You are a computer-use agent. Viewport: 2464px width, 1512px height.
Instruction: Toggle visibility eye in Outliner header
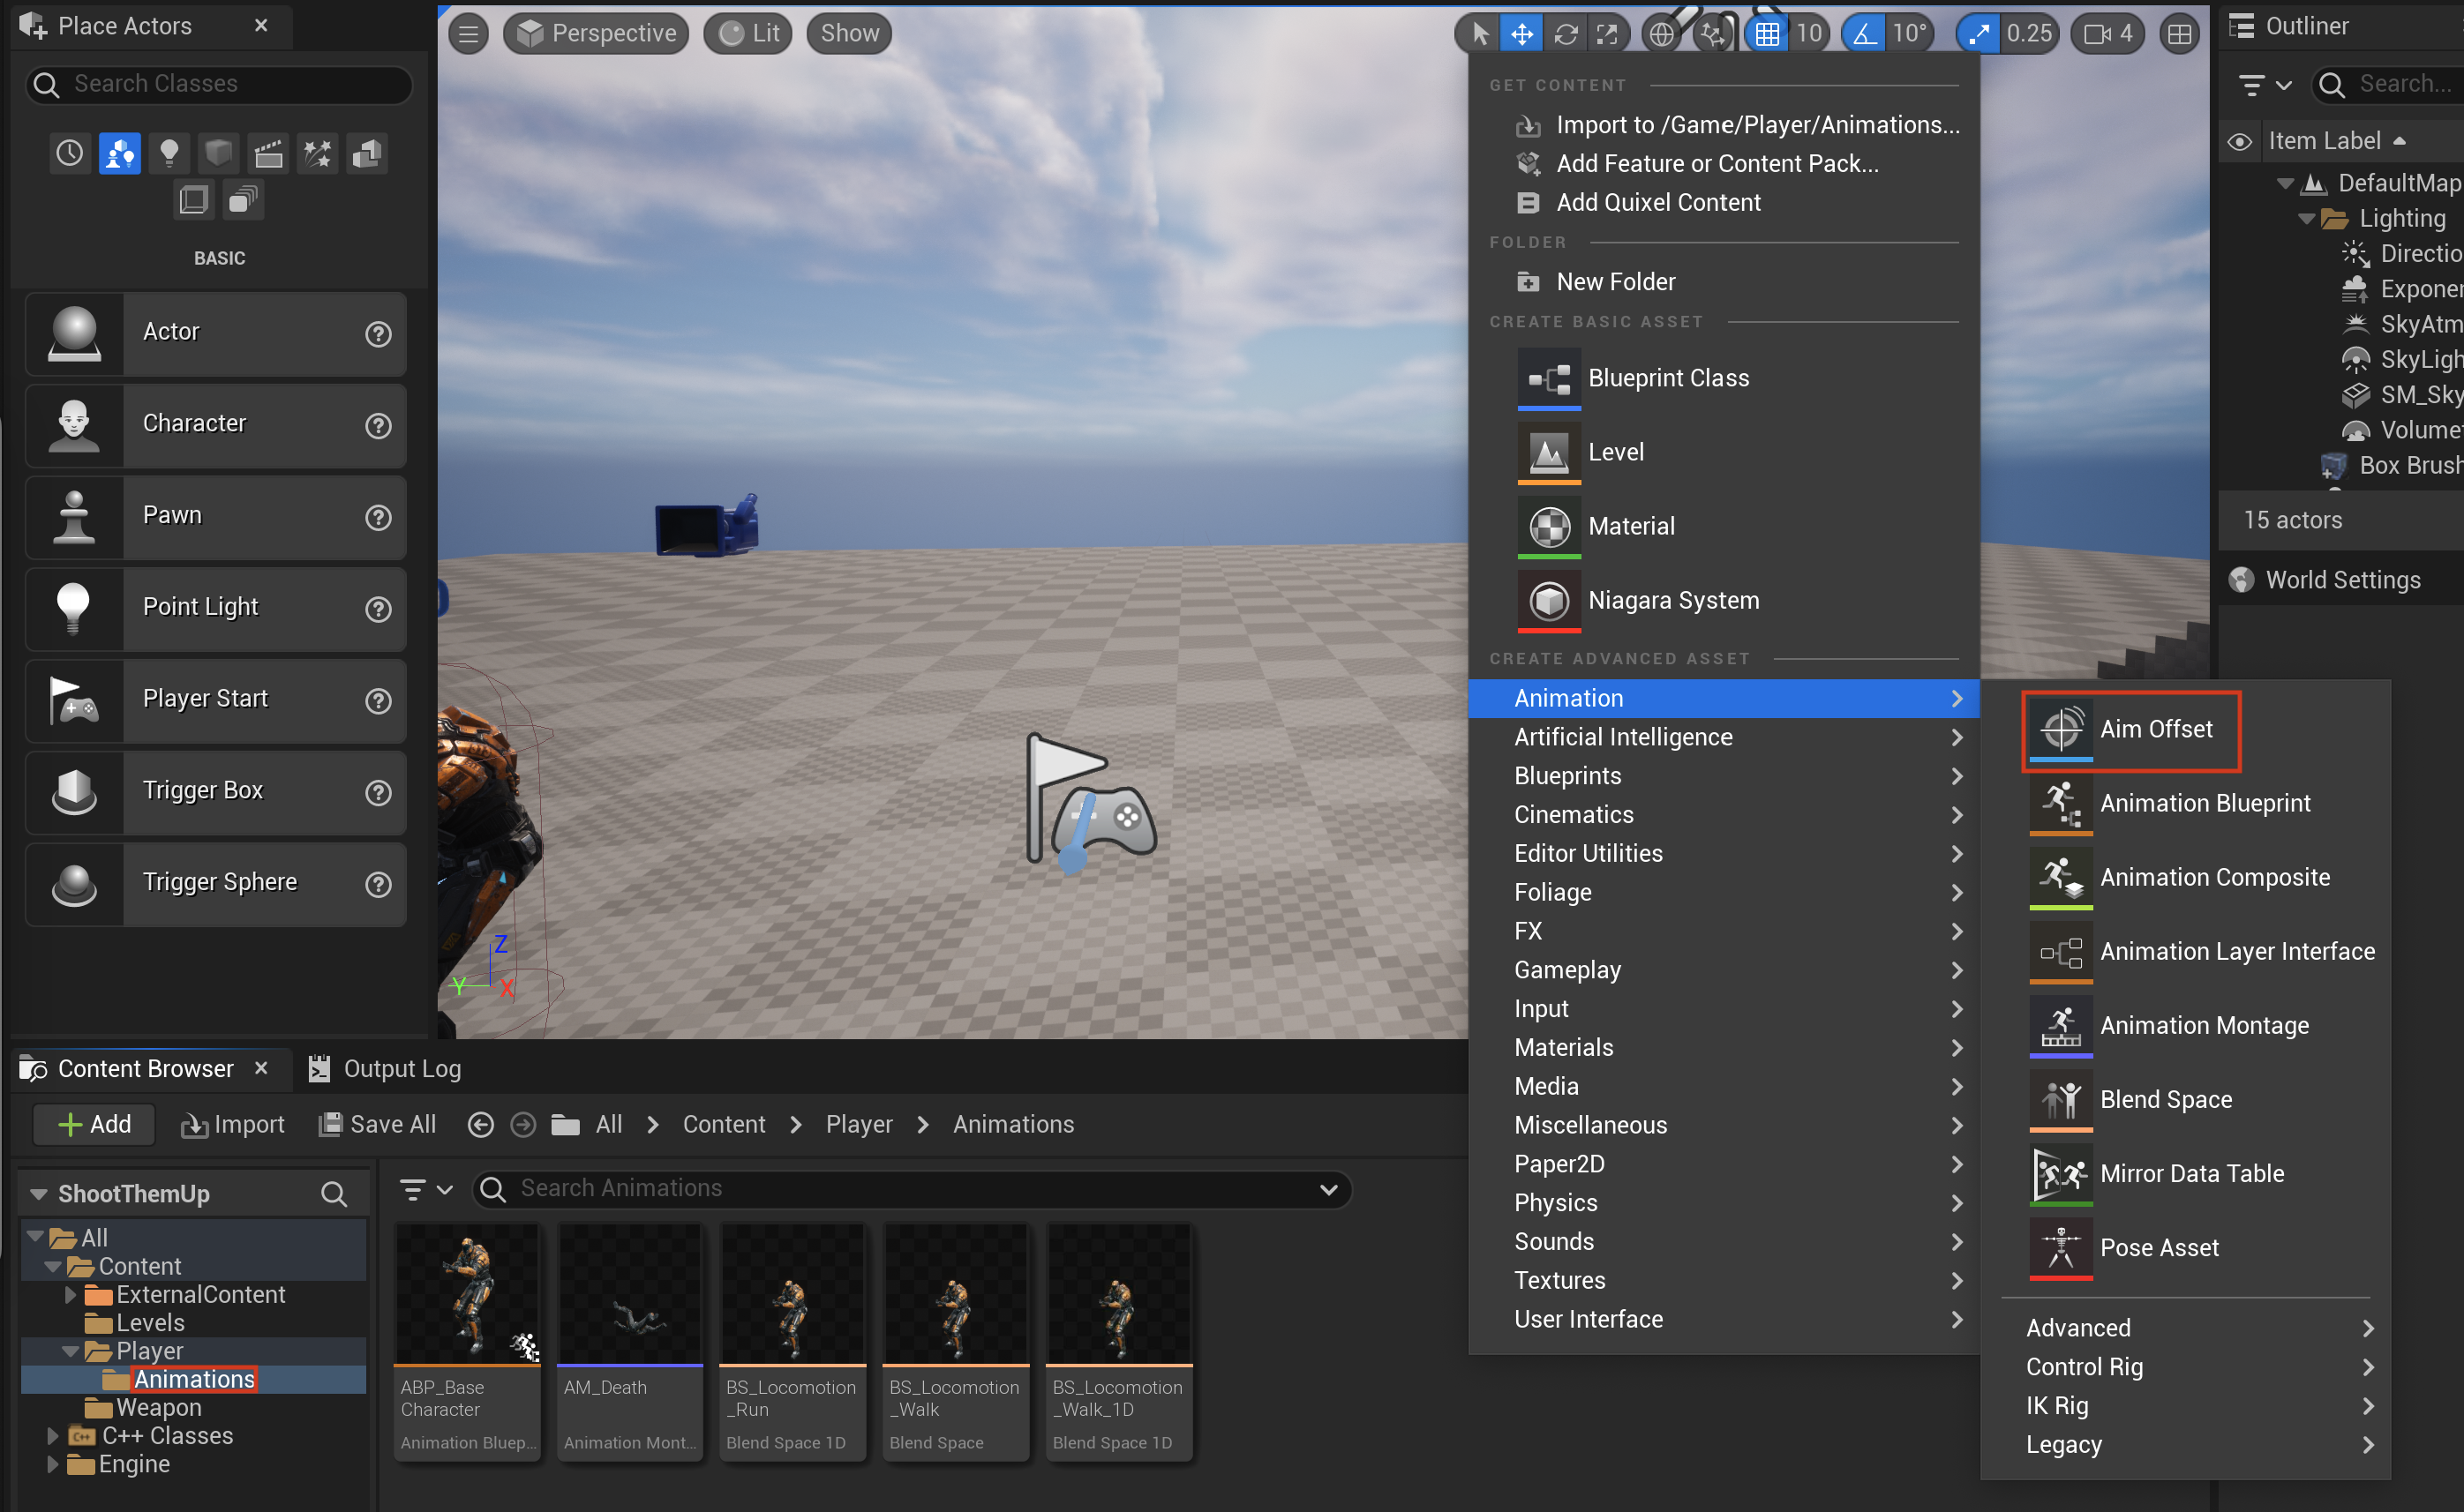(2239, 141)
